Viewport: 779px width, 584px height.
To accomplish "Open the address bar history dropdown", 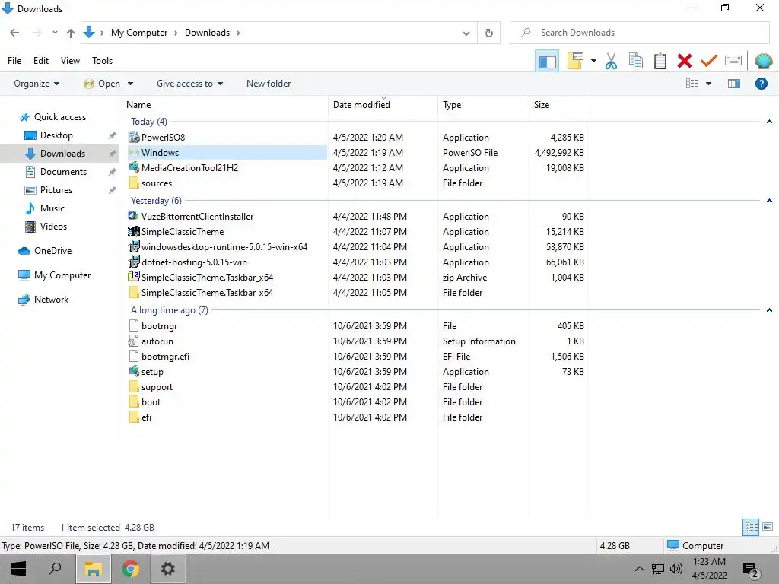I will pyautogui.click(x=466, y=33).
